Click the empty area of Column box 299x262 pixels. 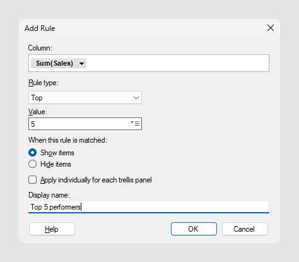tap(177, 63)
